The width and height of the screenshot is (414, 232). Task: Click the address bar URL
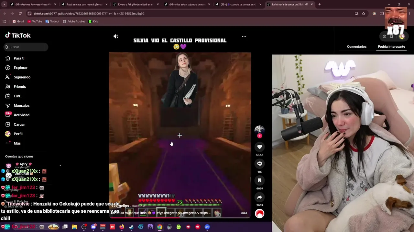click(89, 14)
